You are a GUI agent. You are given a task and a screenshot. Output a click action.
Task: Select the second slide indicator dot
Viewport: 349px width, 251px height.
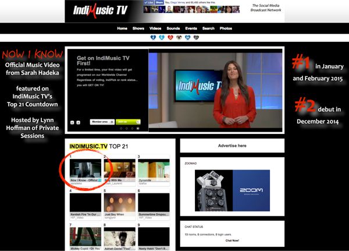pyautogui.click(x=127, y=128)
